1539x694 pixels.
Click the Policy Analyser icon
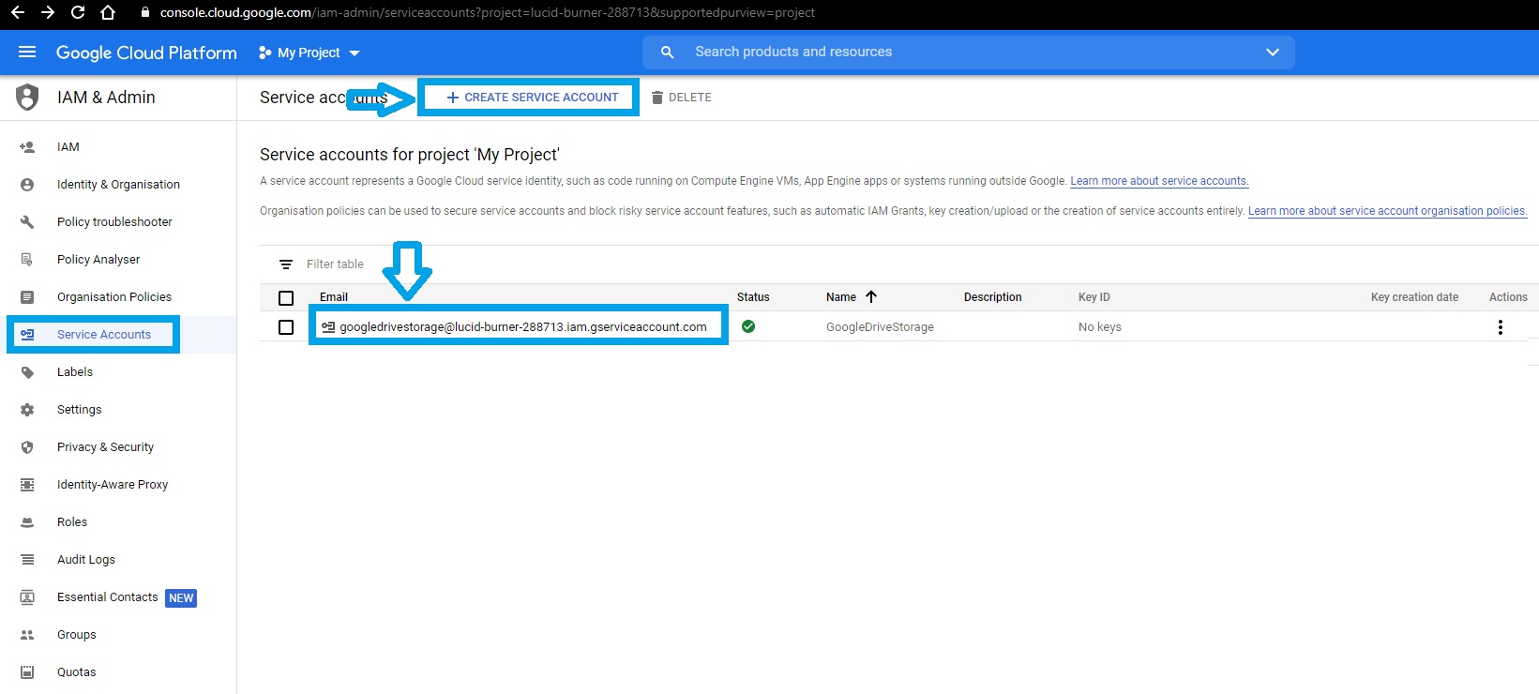tap(27, 260)
